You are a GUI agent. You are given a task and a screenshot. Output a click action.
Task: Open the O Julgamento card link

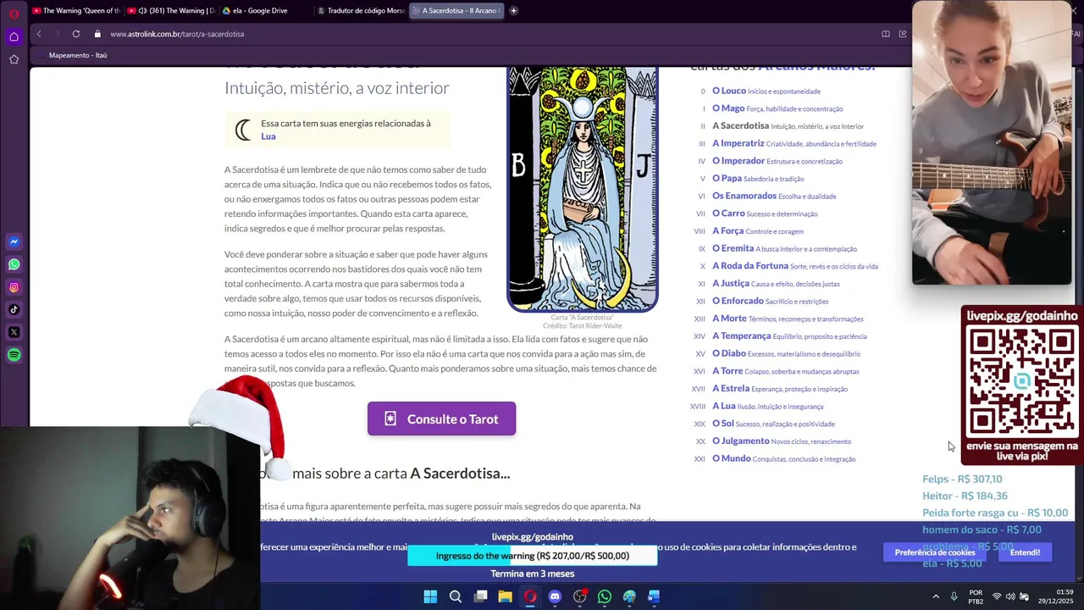(x=741, y=441)
